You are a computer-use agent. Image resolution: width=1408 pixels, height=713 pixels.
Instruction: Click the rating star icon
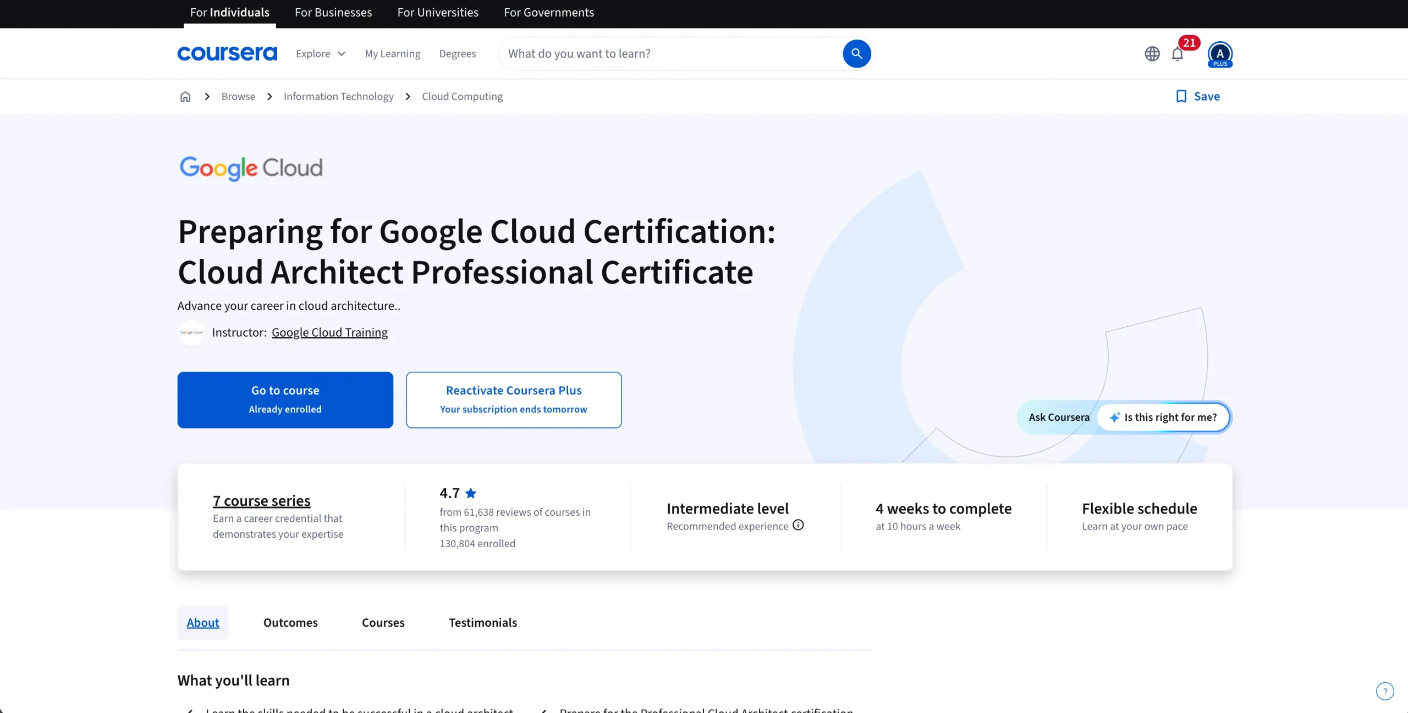click(471, 493)
